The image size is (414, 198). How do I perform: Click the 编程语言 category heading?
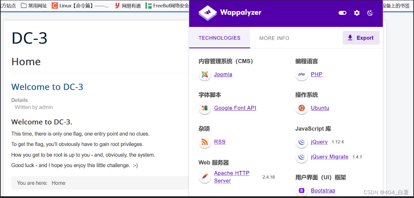tap(307, 61)
